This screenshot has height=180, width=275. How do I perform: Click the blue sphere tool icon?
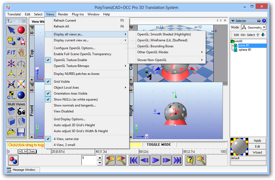pyautogui.click(x=21, y=95)
